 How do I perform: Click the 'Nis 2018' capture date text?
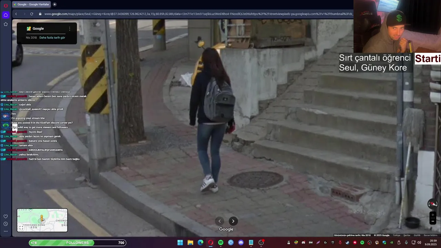pyautogui.click(x=31, y=38)
